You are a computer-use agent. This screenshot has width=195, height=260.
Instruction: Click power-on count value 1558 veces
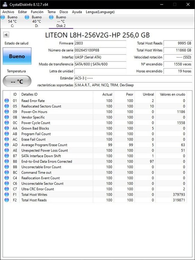pyautogui.click(x=178, y=64)
